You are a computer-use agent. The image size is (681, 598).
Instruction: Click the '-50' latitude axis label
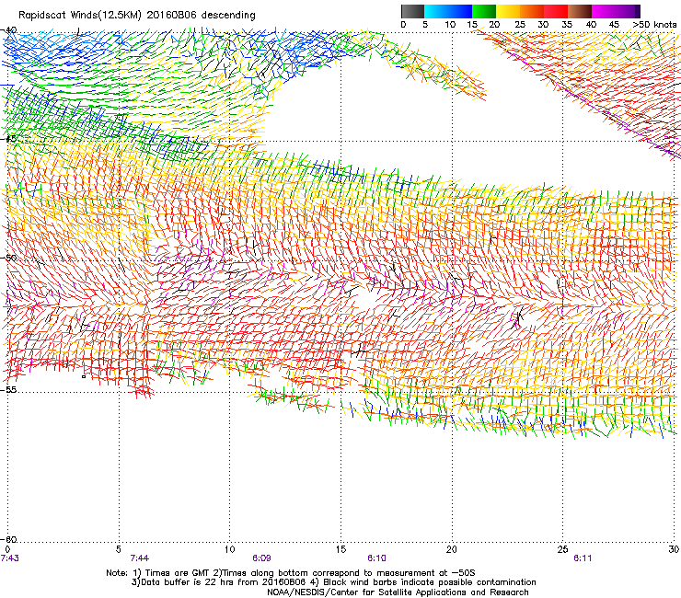point(8,258)
